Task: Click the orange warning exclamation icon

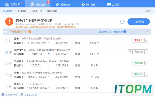Action: pos(9,21)
